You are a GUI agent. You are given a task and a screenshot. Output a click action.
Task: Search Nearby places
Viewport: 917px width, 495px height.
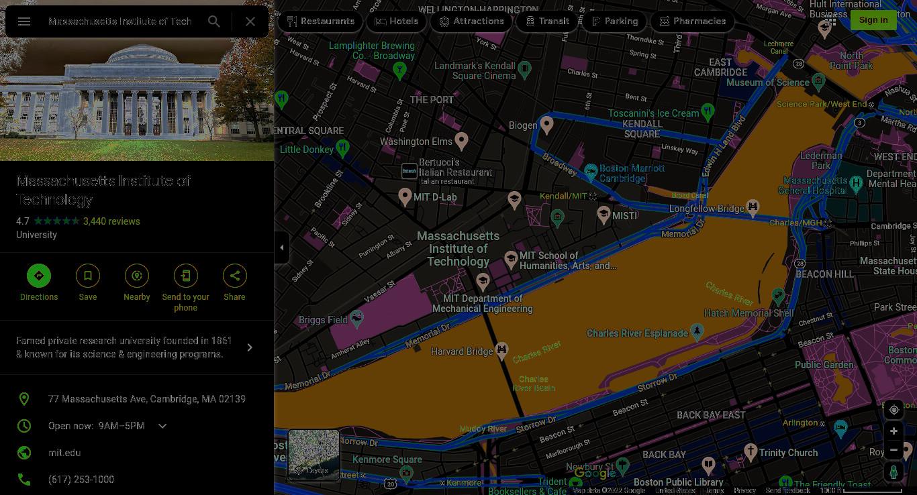pyautogui.click(x=137, y=283)
